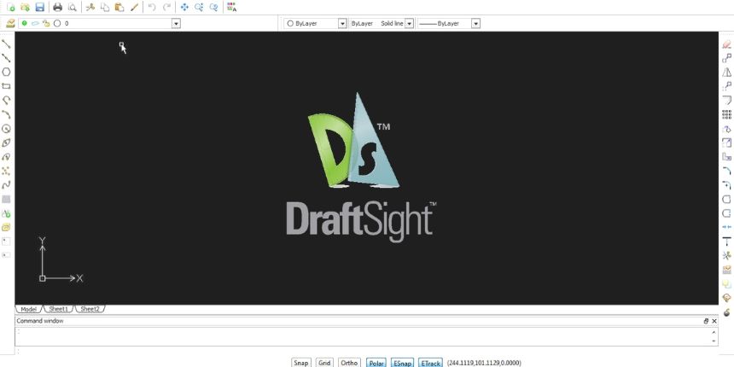This screenshot has height=367, width=734.
Task: Expand the ByLayer Solid line style dropdown
Action: click(x=409, y=23)
